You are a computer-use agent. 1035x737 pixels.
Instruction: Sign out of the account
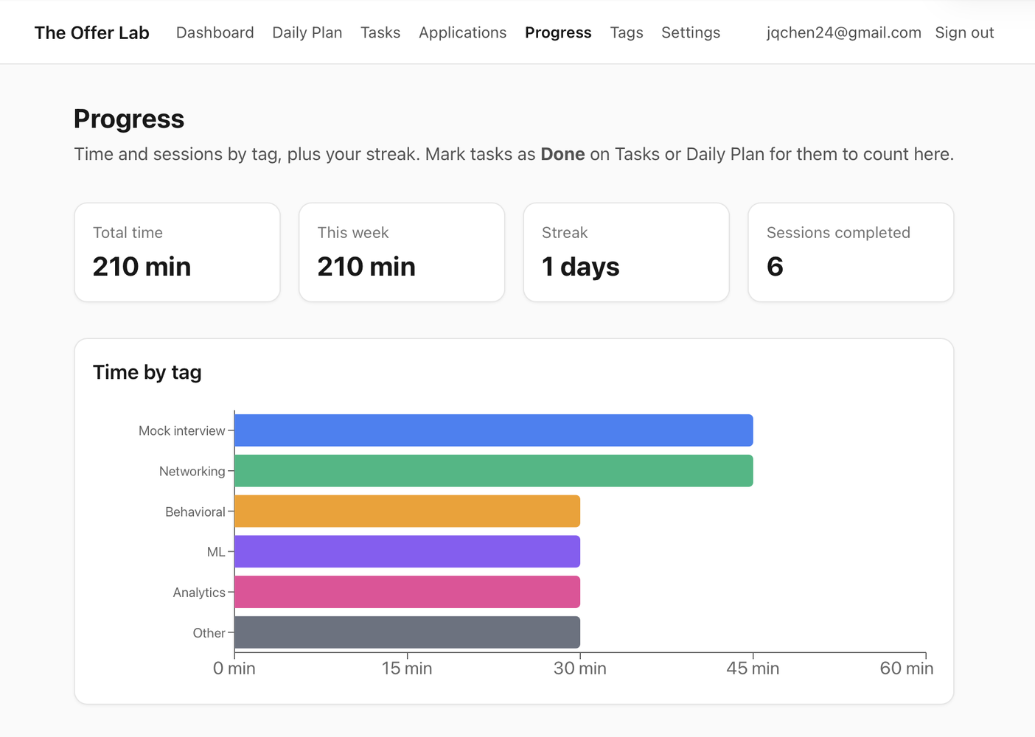964,32
